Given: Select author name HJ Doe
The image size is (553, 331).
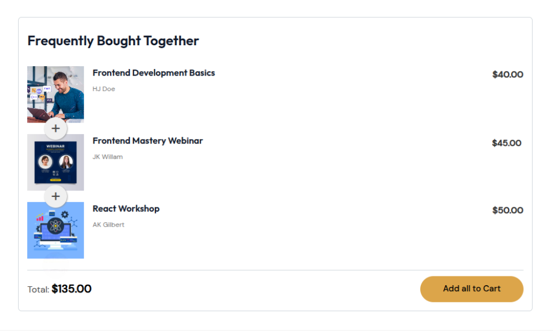Looking at the screenshot, I should 104,89.
